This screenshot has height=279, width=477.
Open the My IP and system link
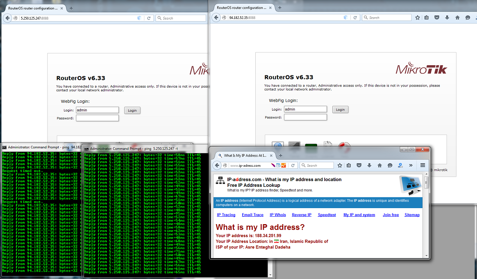click(x=359, y=215)
